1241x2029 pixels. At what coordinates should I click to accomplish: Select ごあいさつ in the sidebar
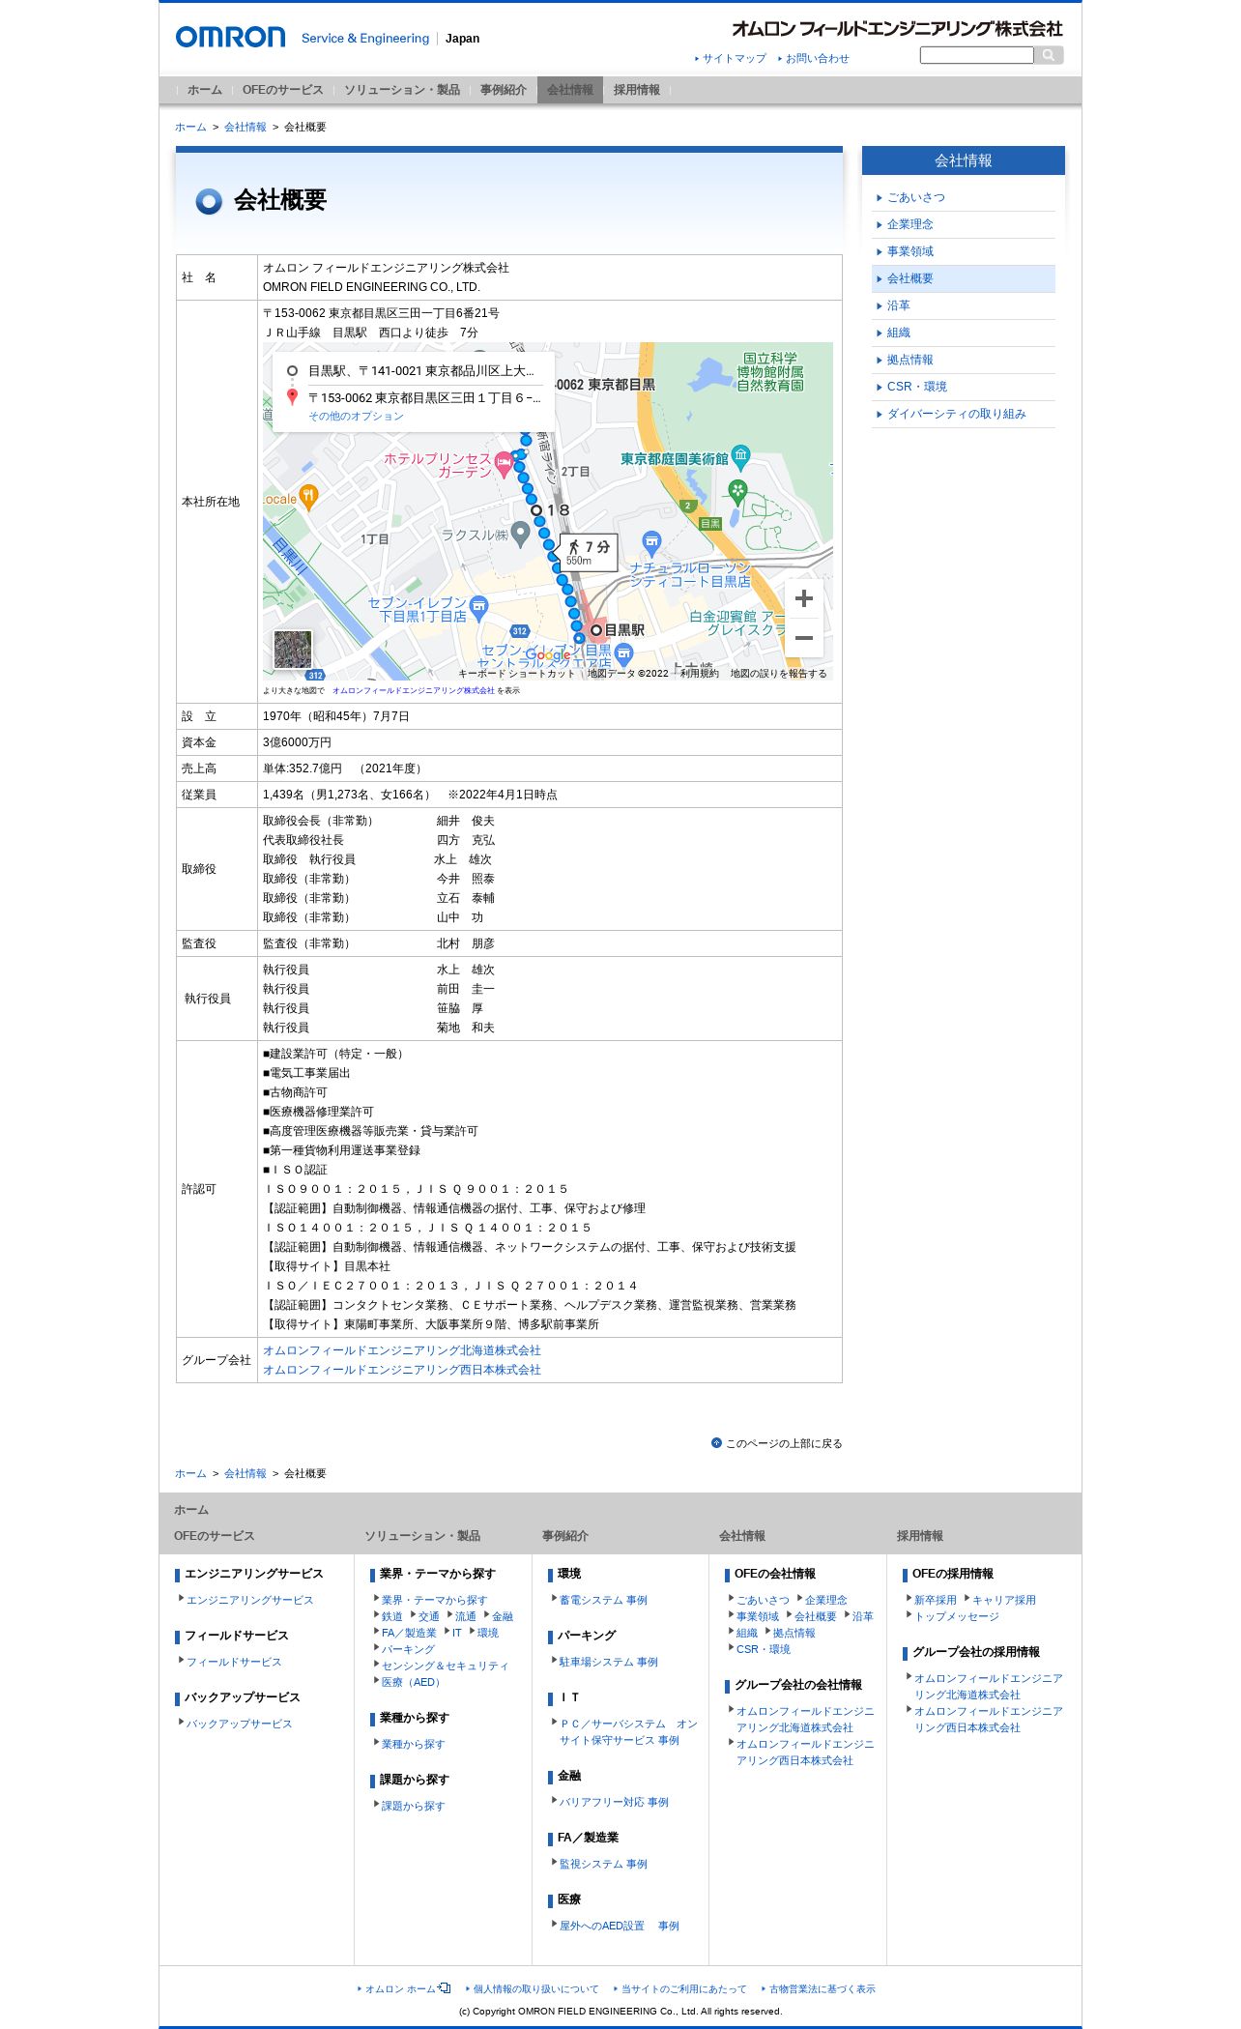click(x=964, y=197)
